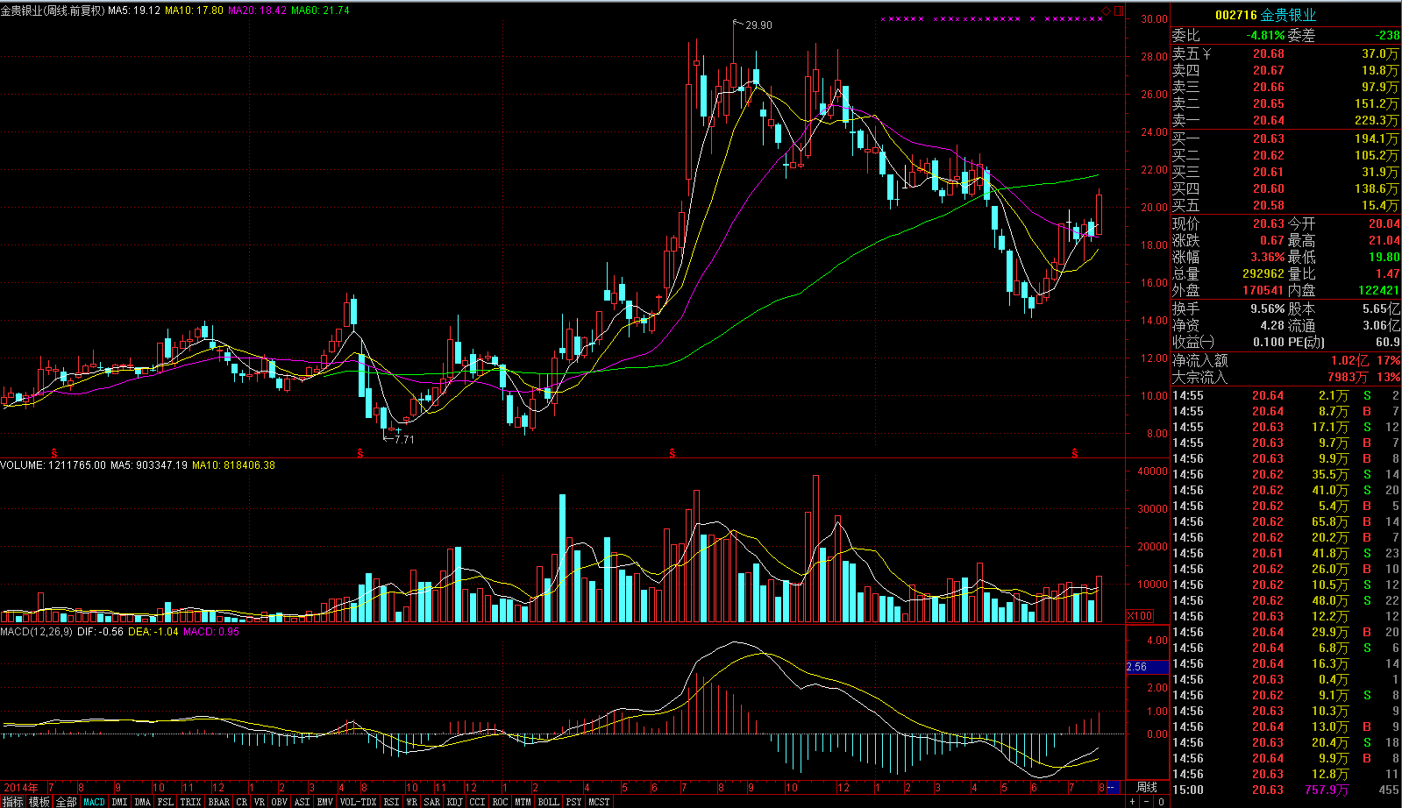Open the MTM indicator tab

point(523,802)
